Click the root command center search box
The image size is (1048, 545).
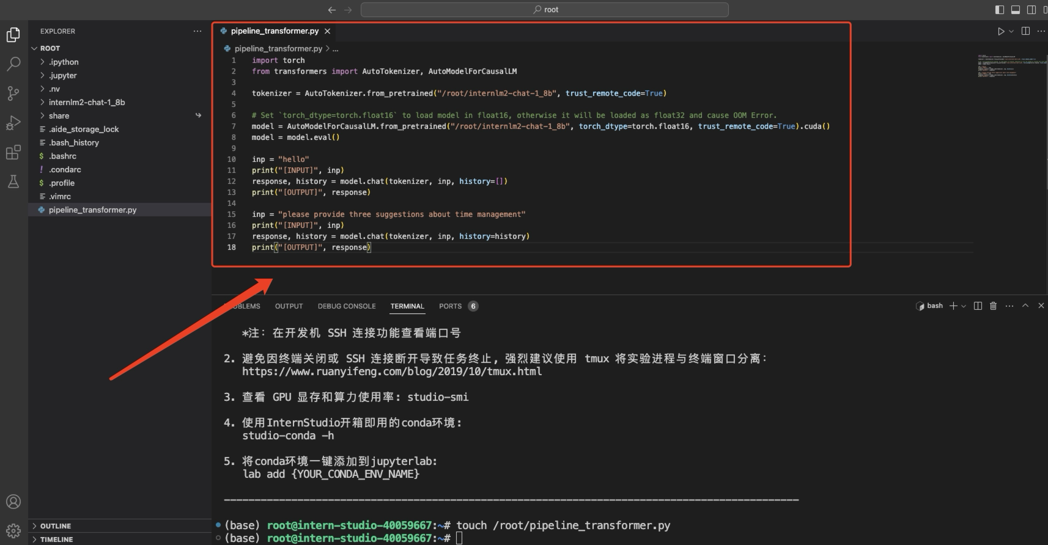[x=545, y=10]
